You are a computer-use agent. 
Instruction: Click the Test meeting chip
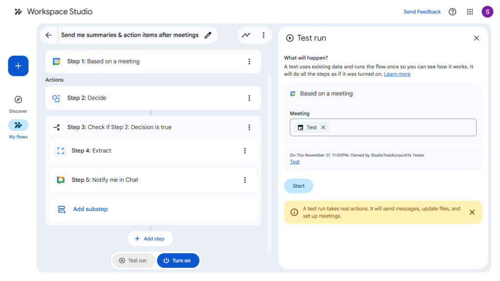pos(311,128)
